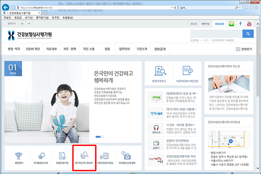Click the site search input field
Viewport: 261px width, 174px height.
216,34
